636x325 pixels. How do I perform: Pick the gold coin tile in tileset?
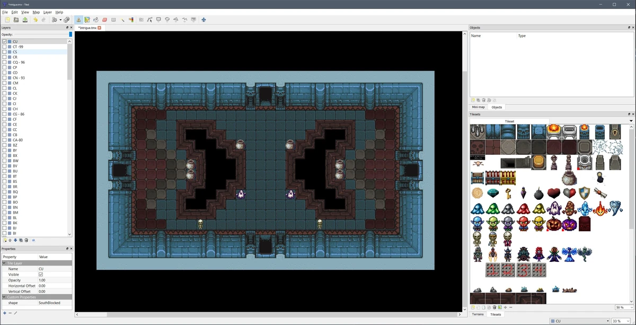(x=477, y=194)
